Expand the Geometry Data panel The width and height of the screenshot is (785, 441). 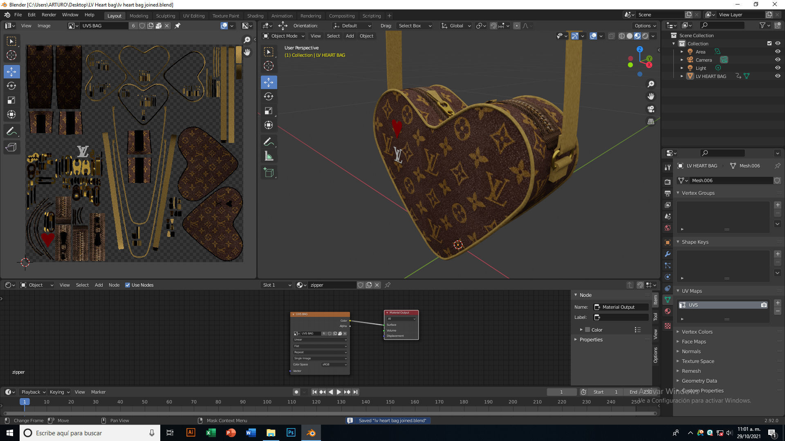pos(699,381)
